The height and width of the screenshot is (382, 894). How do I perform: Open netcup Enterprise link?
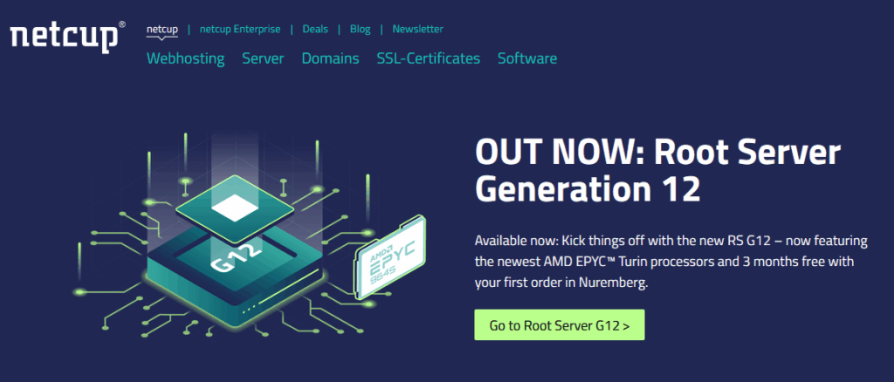point(240,29)
